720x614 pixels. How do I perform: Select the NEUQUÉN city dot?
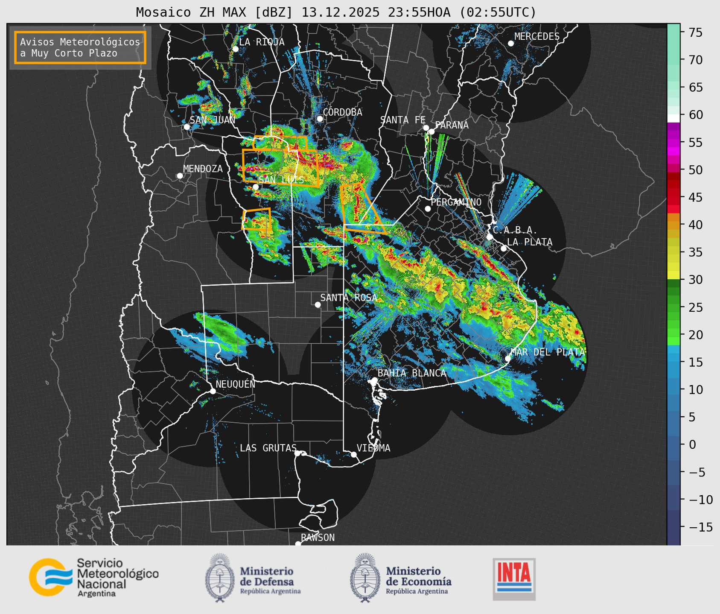[213, 391]
